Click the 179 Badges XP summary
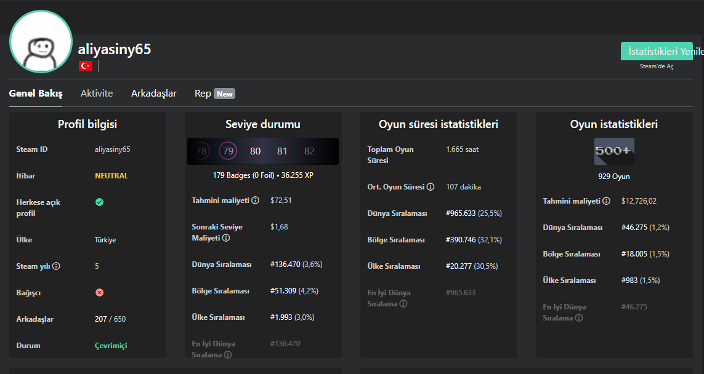 coord(263,175)
